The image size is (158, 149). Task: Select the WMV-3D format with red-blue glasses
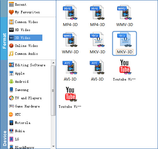(x=125, y=16)
